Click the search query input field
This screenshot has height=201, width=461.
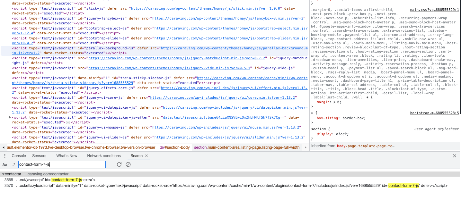[x=62, y=164]
